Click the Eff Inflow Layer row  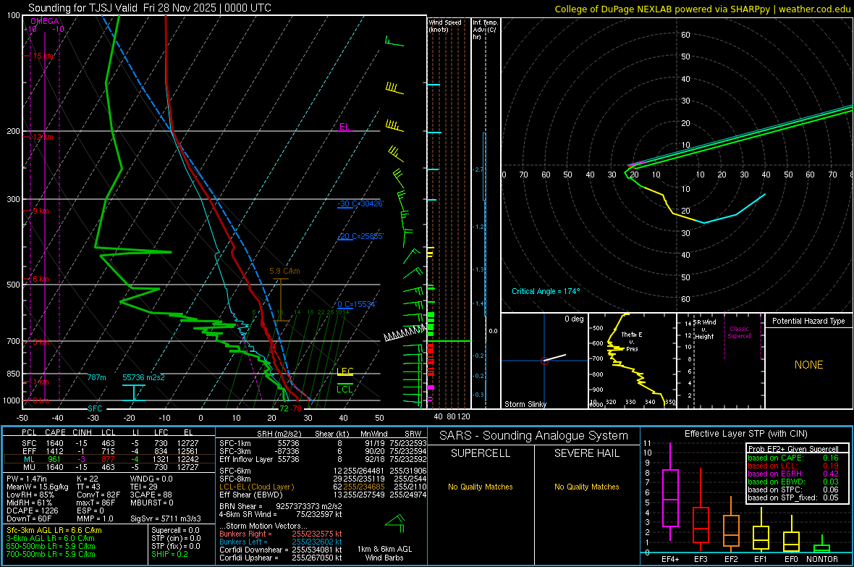click(x=323, y=459)
